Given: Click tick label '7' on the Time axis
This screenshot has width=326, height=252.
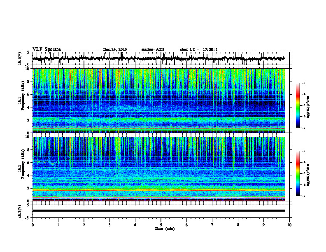Looking at the screenshot, I should click(x=212, y=225).
